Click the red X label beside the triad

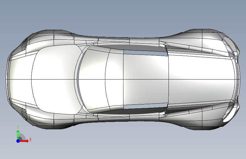click(x=30, y=139)
